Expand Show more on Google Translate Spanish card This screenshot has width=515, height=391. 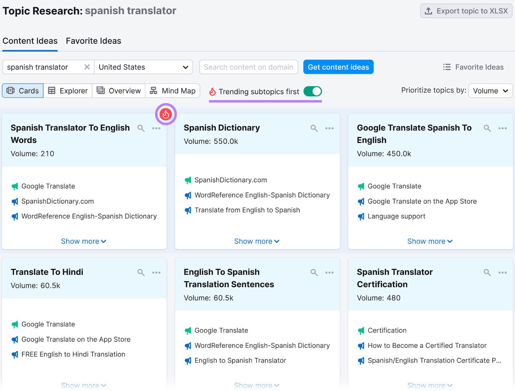click(430, 241)
